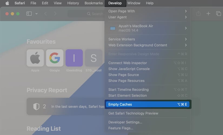Expand Open Page With submenu
This screenshot has height=135, width=223.
point(148,11)
